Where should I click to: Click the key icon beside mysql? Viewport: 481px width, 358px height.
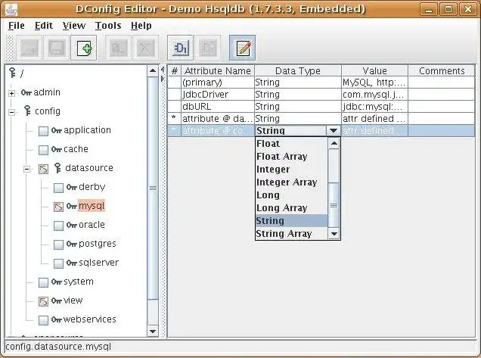tap(72, 206)
